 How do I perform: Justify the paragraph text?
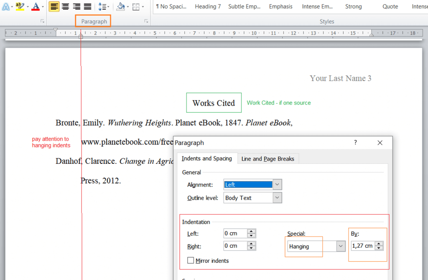87,6
